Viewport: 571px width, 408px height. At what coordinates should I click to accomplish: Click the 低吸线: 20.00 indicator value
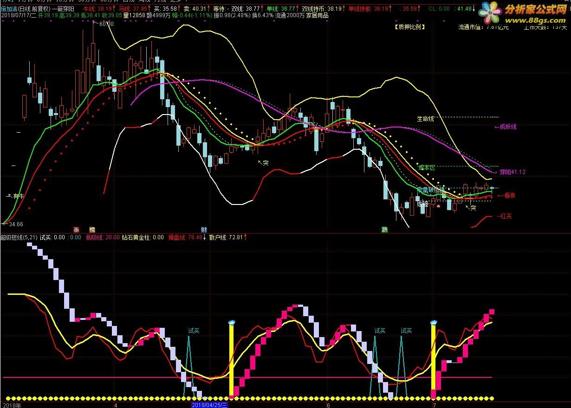pos(103,237)
